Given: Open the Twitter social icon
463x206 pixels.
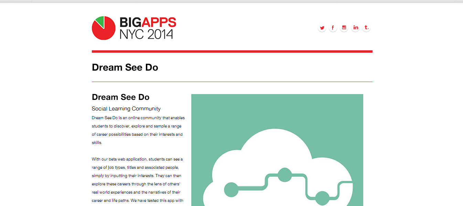Looking at the screenshot, I should coord(322,28).
